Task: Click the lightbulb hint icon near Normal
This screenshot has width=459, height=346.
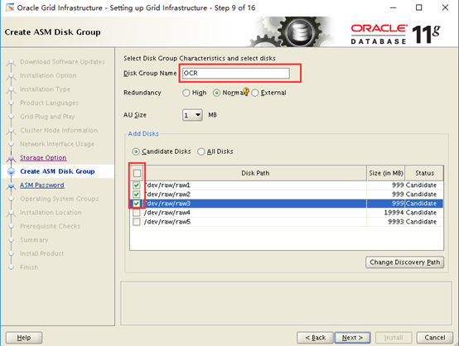Action: [246, 92]
